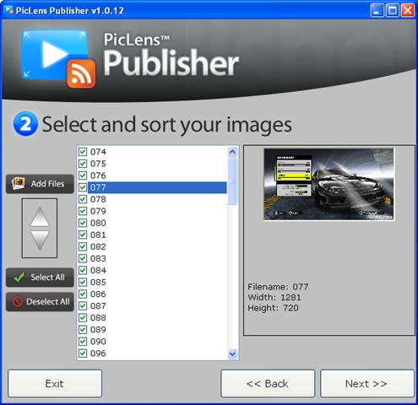Move selected image up with up arrow
The height and width of the screenshot is (405, 418).
point(40,217)
